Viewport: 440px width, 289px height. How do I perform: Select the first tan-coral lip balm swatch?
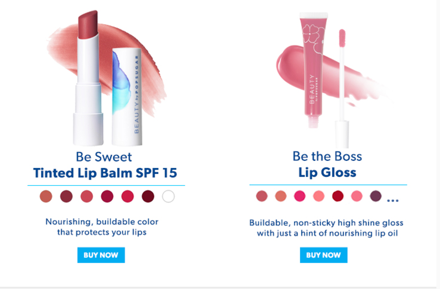[46, 197]
